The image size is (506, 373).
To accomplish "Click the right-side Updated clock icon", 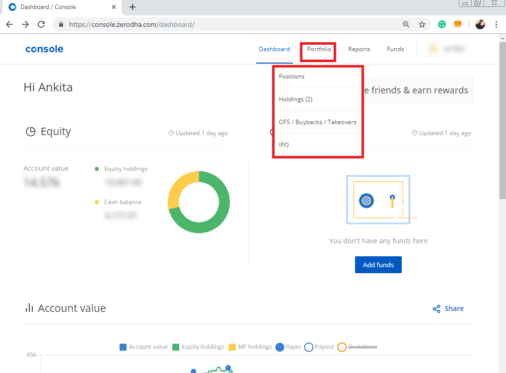I will click(415, 133).
